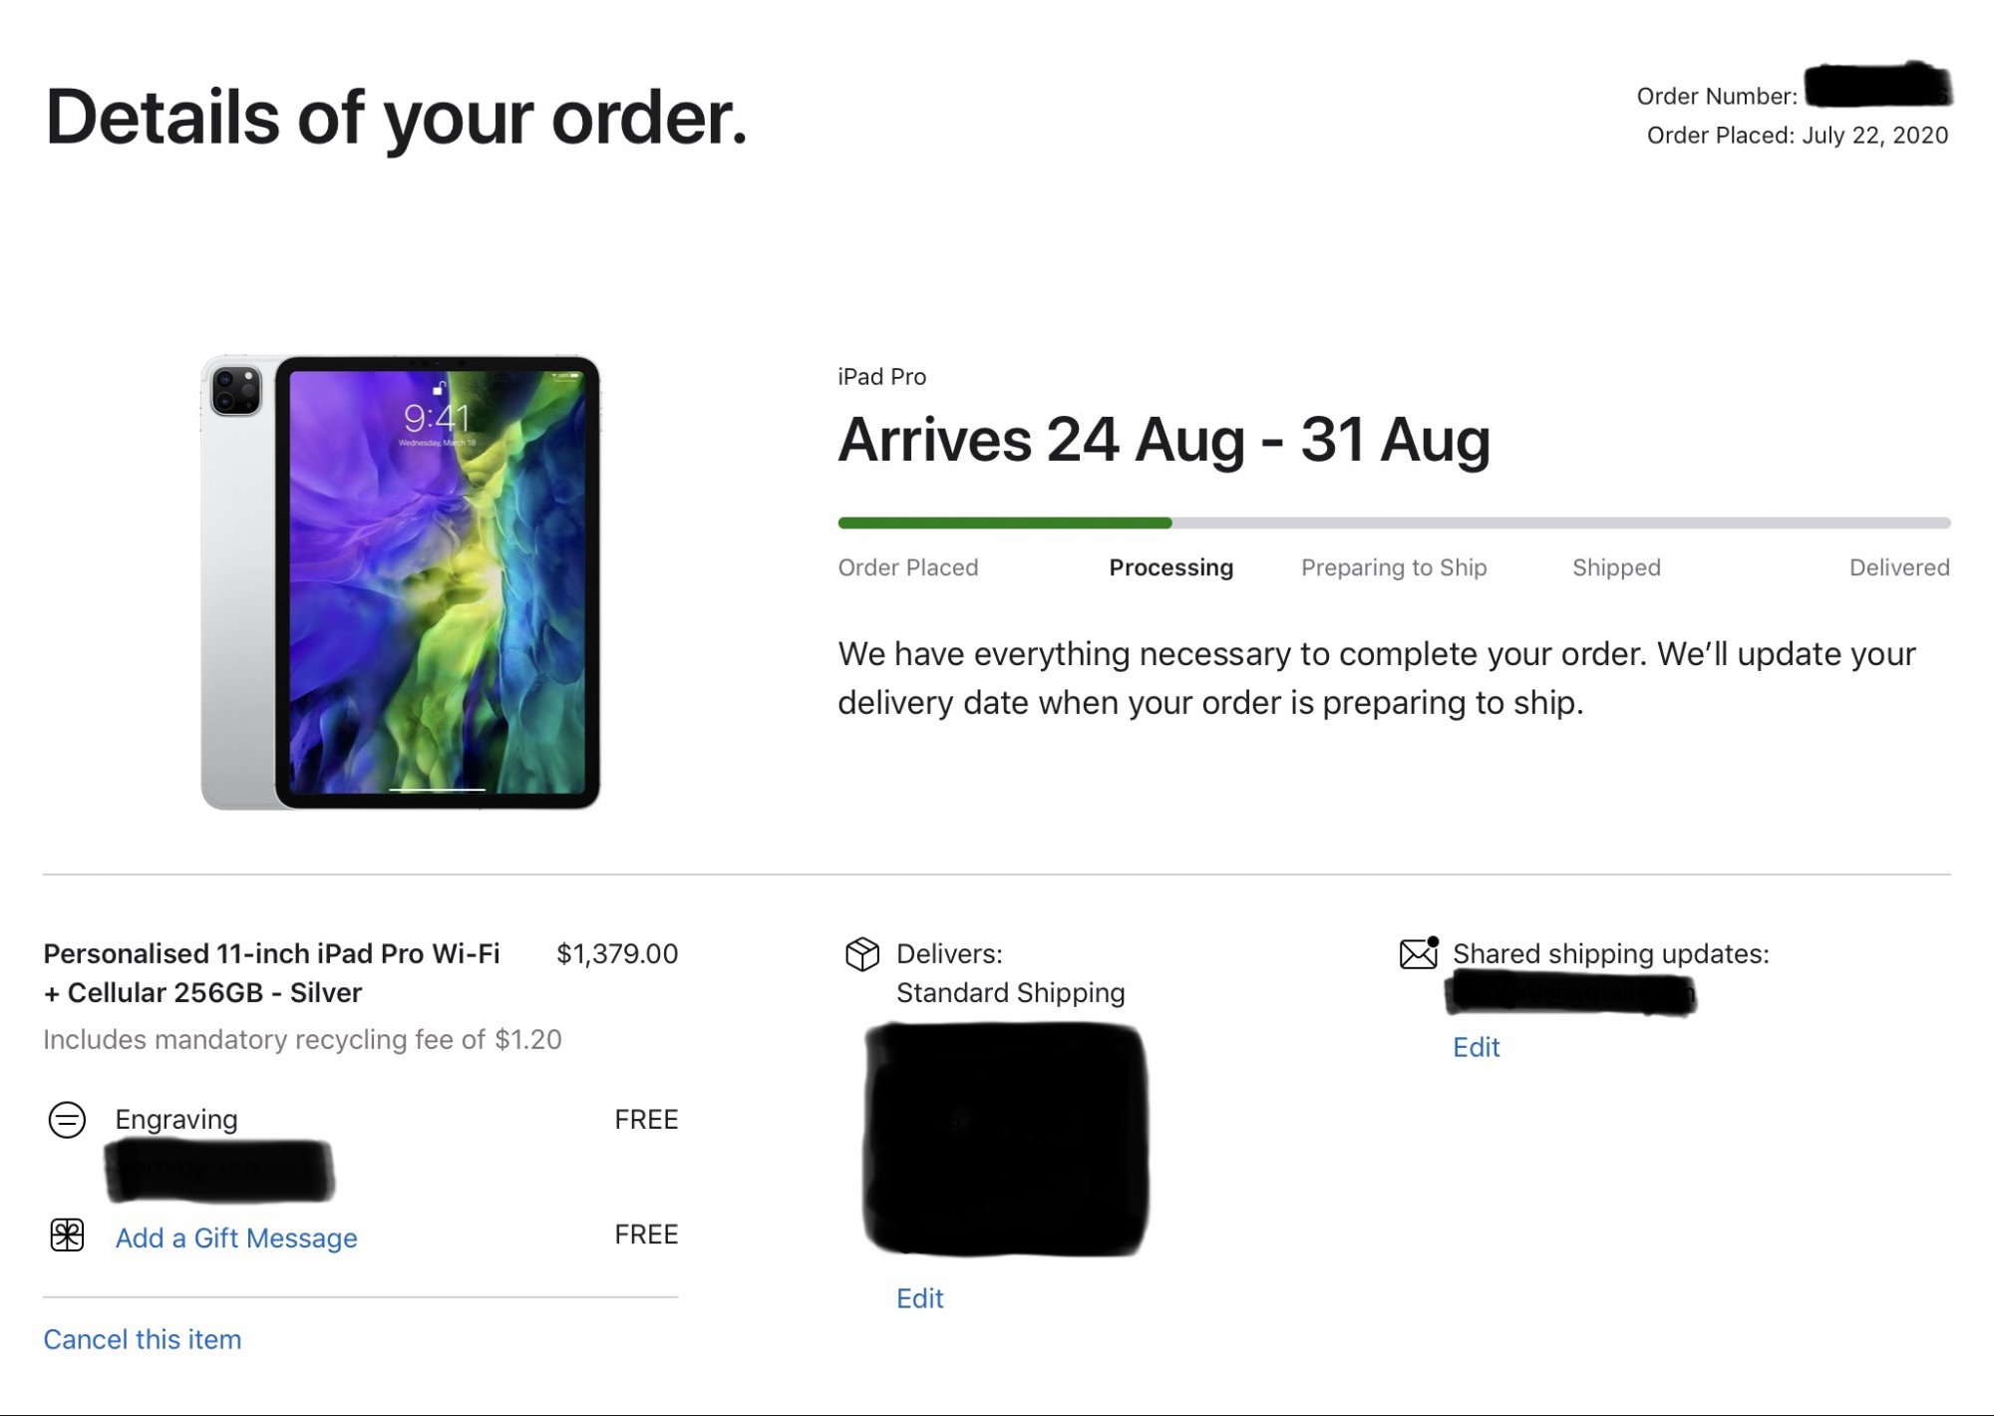Click the green order progress bar
The width and height of the screenshot is (1994, 1416).
click(1004, 523)
